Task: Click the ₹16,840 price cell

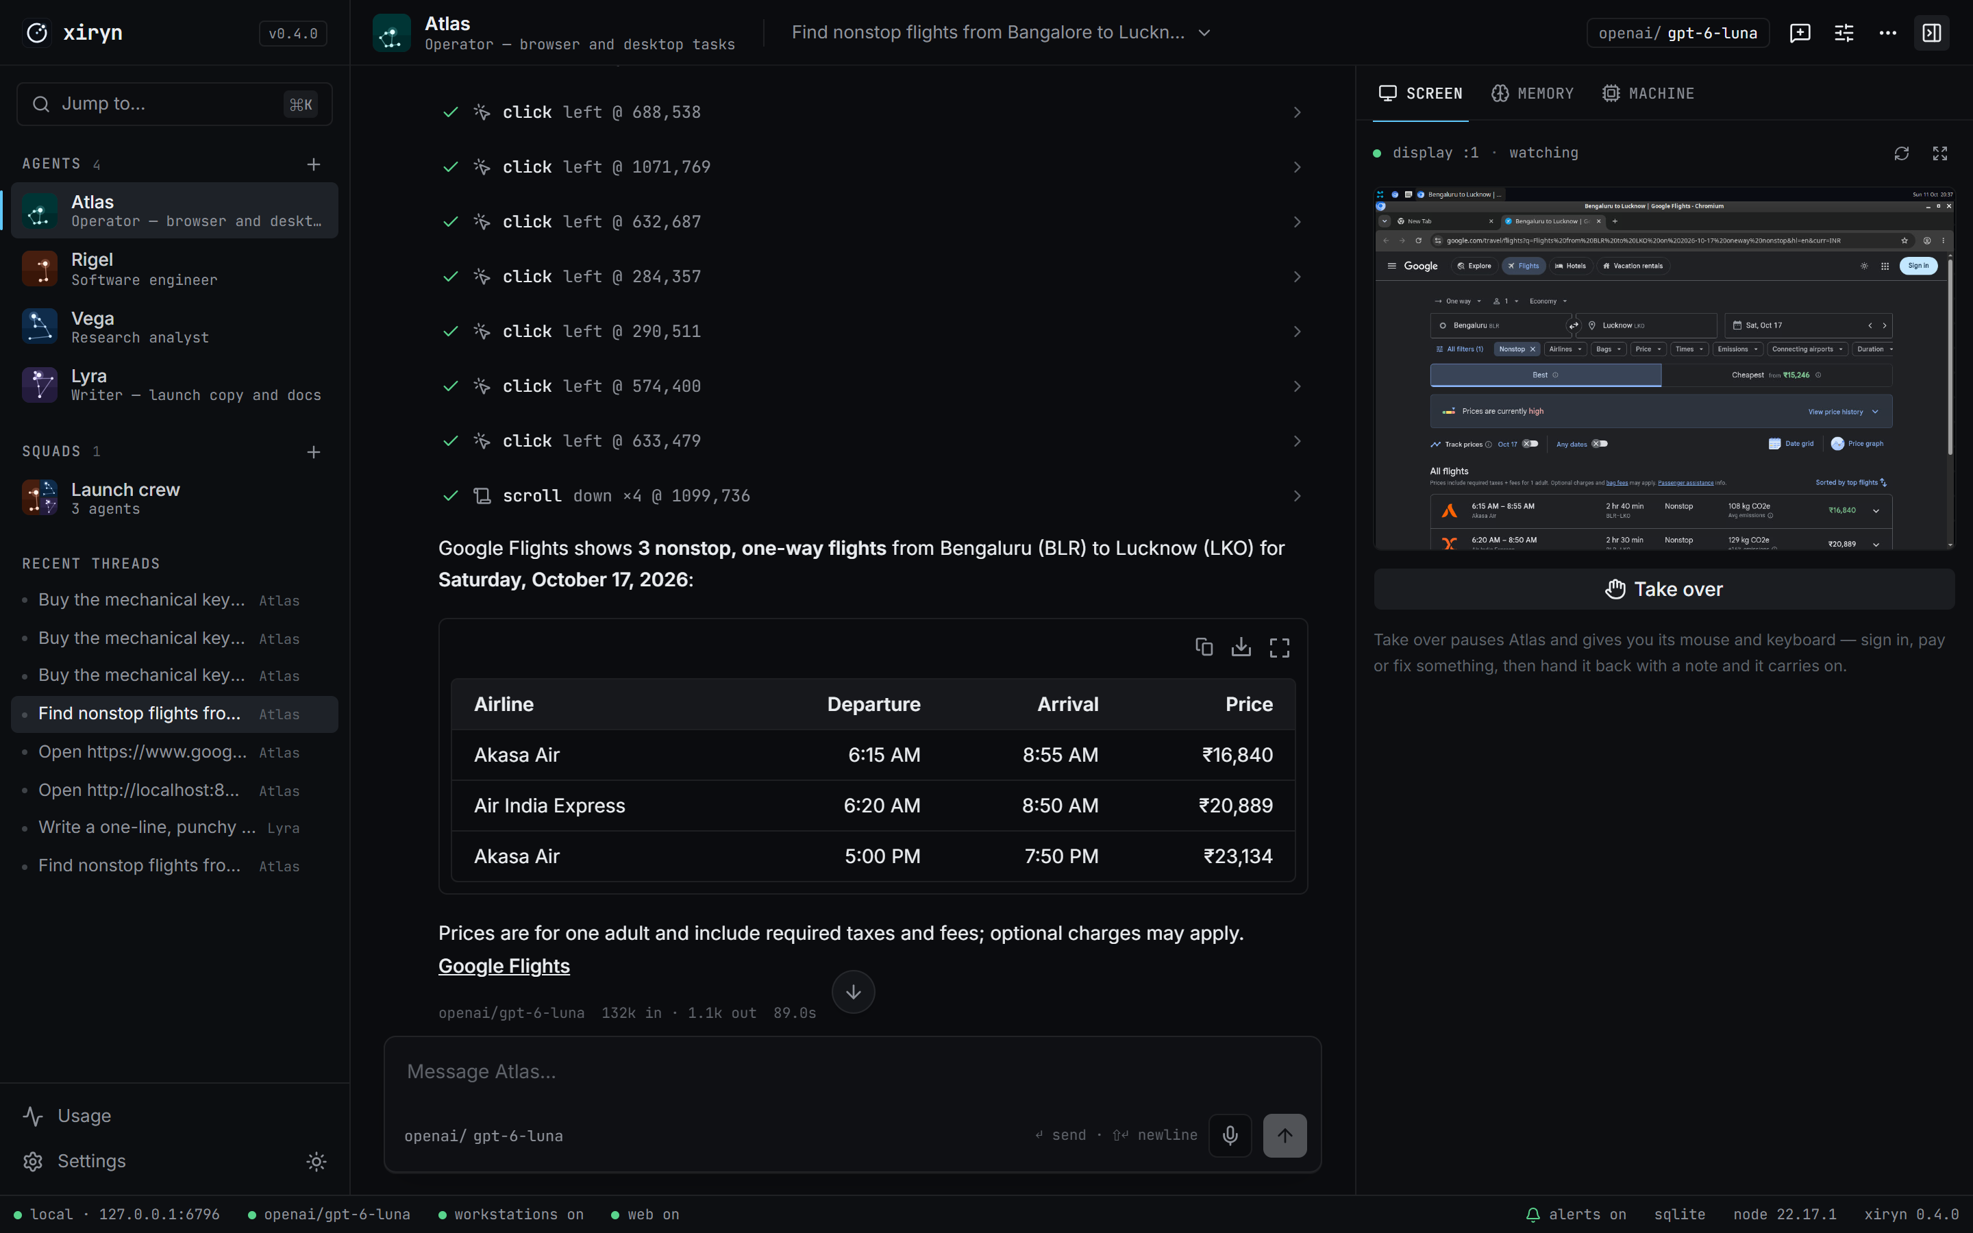Action: (x=1237, y=755)
